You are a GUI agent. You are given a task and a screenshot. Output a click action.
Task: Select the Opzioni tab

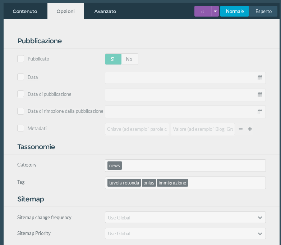[x=66, y=11]
